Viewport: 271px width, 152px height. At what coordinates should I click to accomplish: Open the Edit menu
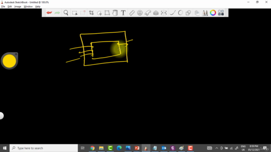click(x=9, y=7)
